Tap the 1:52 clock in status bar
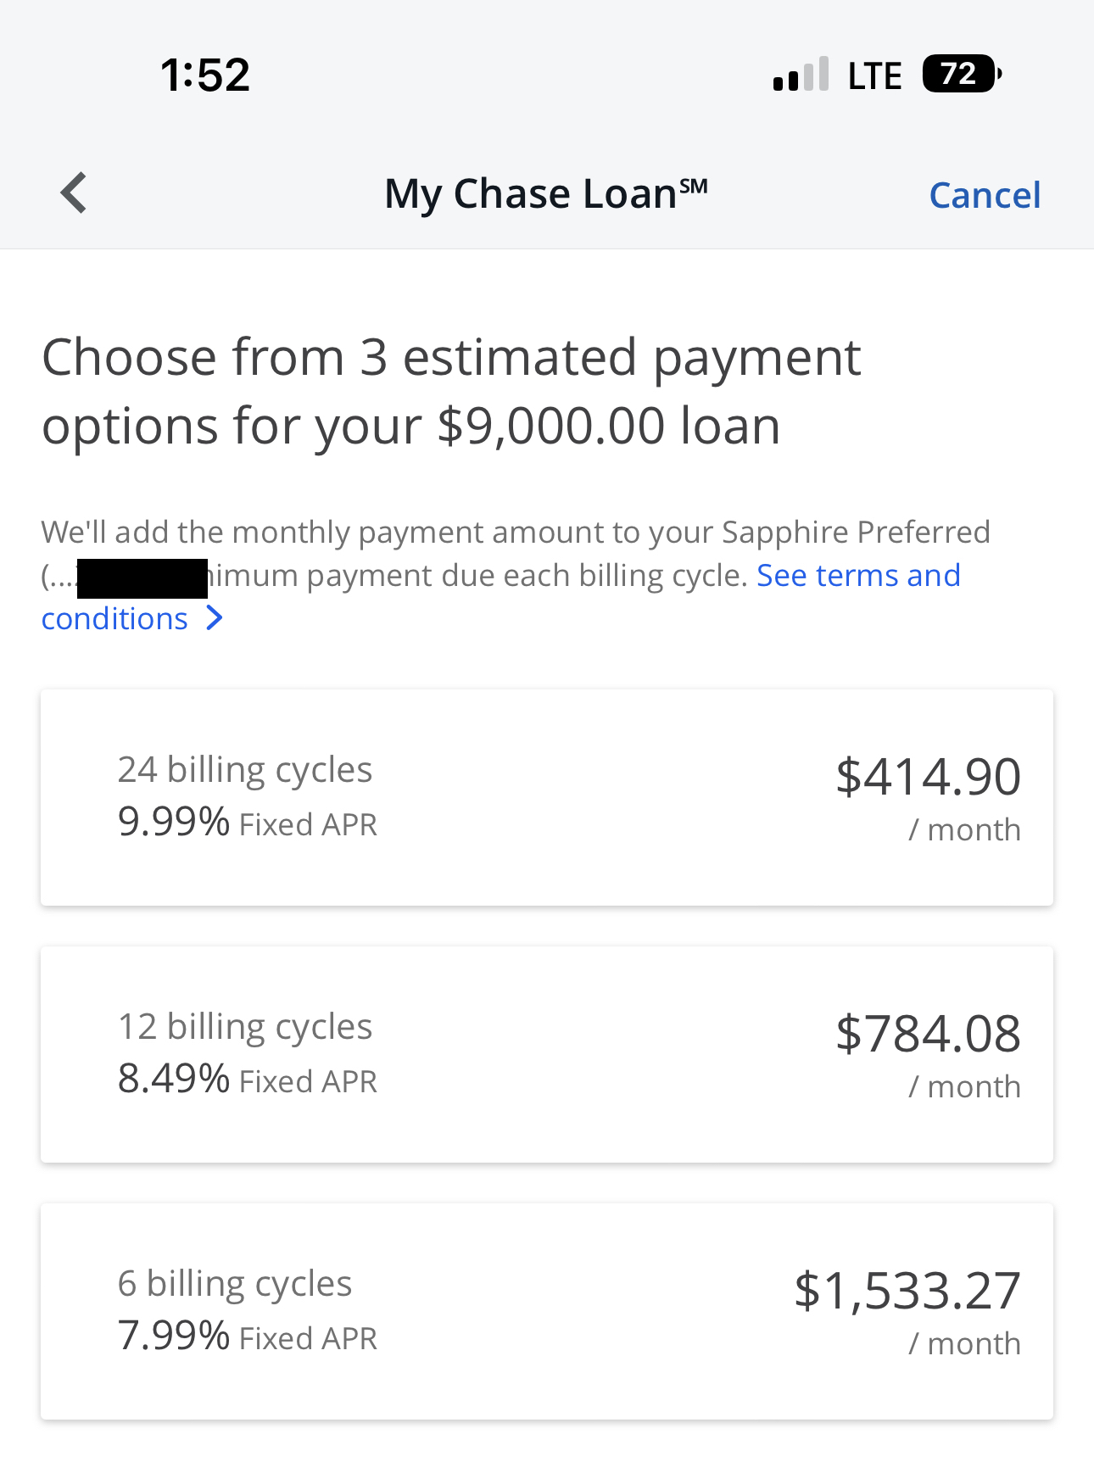 tap(205, 75)
